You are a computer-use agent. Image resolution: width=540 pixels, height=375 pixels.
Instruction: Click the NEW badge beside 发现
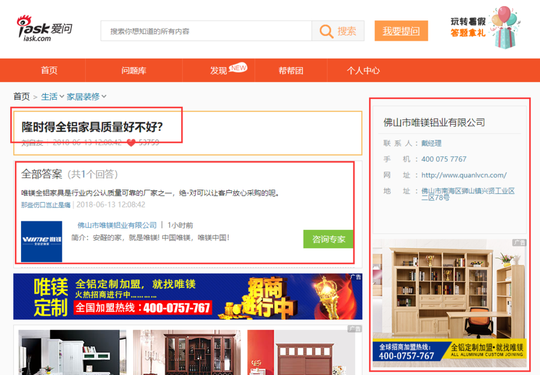(238, 68)
